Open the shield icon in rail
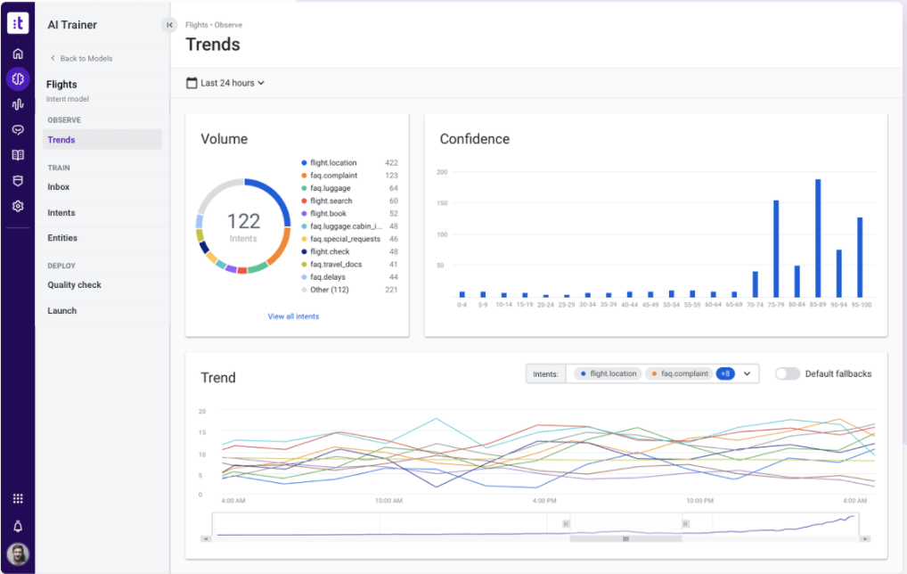 pyautogui.click(x=18, y=181)
